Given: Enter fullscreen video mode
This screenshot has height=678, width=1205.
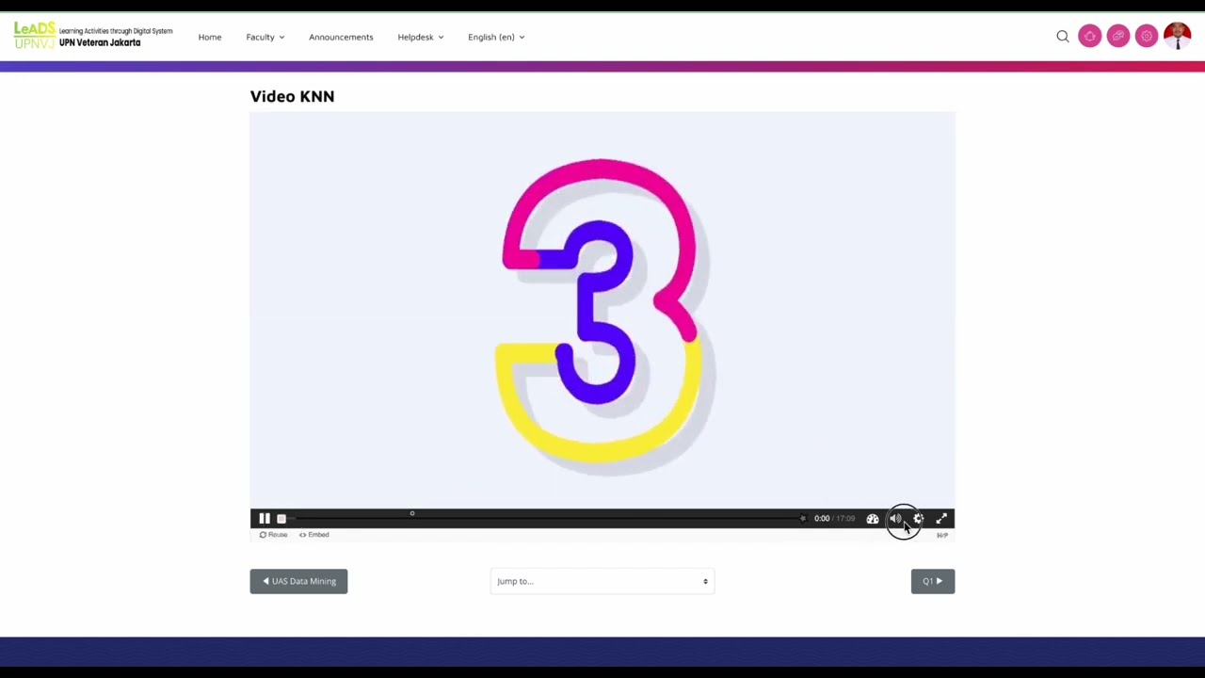Looking at the screenshot, I should pyautogui.click(x=941, y=519).
